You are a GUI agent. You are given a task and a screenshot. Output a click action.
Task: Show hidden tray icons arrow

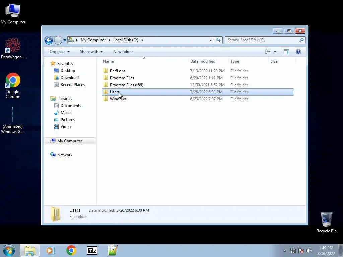click(285, 251)
